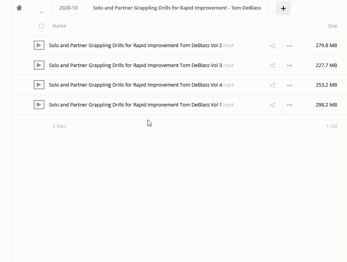Open more actions menu for Vol 1
Viewport: 347px width, 262px height.
[x=290, y=105]
